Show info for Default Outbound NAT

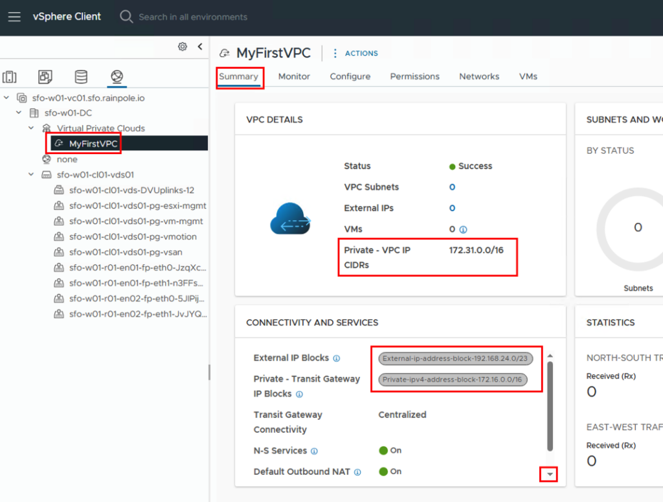coord(357,472)
